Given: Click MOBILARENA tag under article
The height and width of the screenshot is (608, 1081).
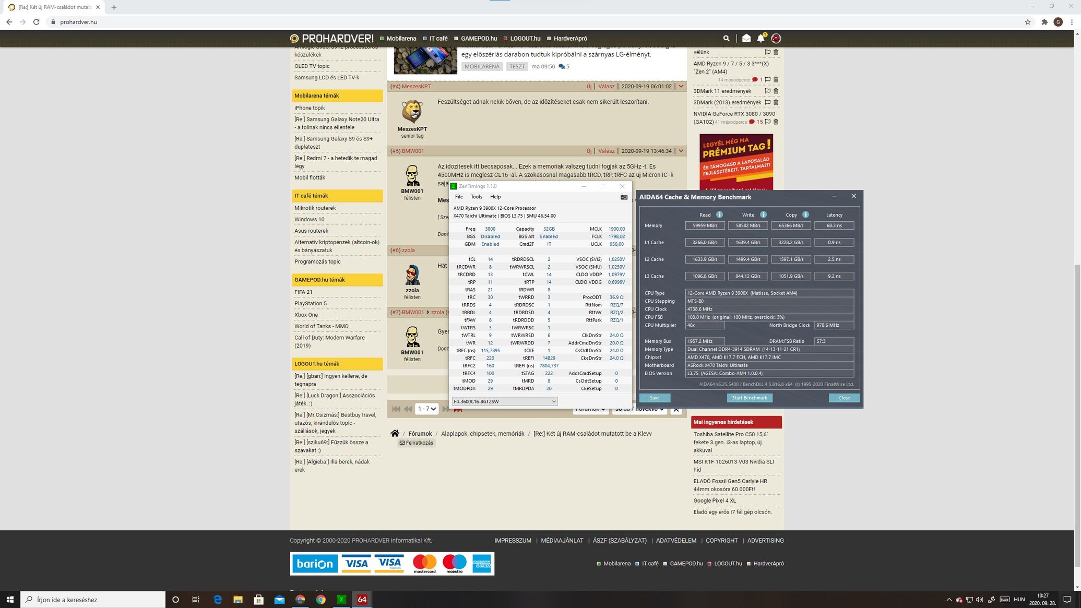Looking at the screenshot, I should coord(482,66).
